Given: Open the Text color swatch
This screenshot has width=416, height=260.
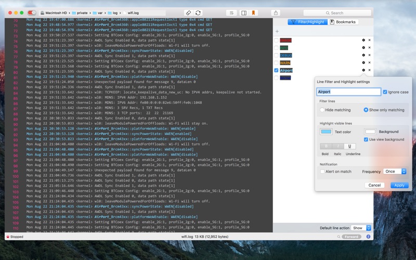Looking at the screenshot, I should [326, 132].
